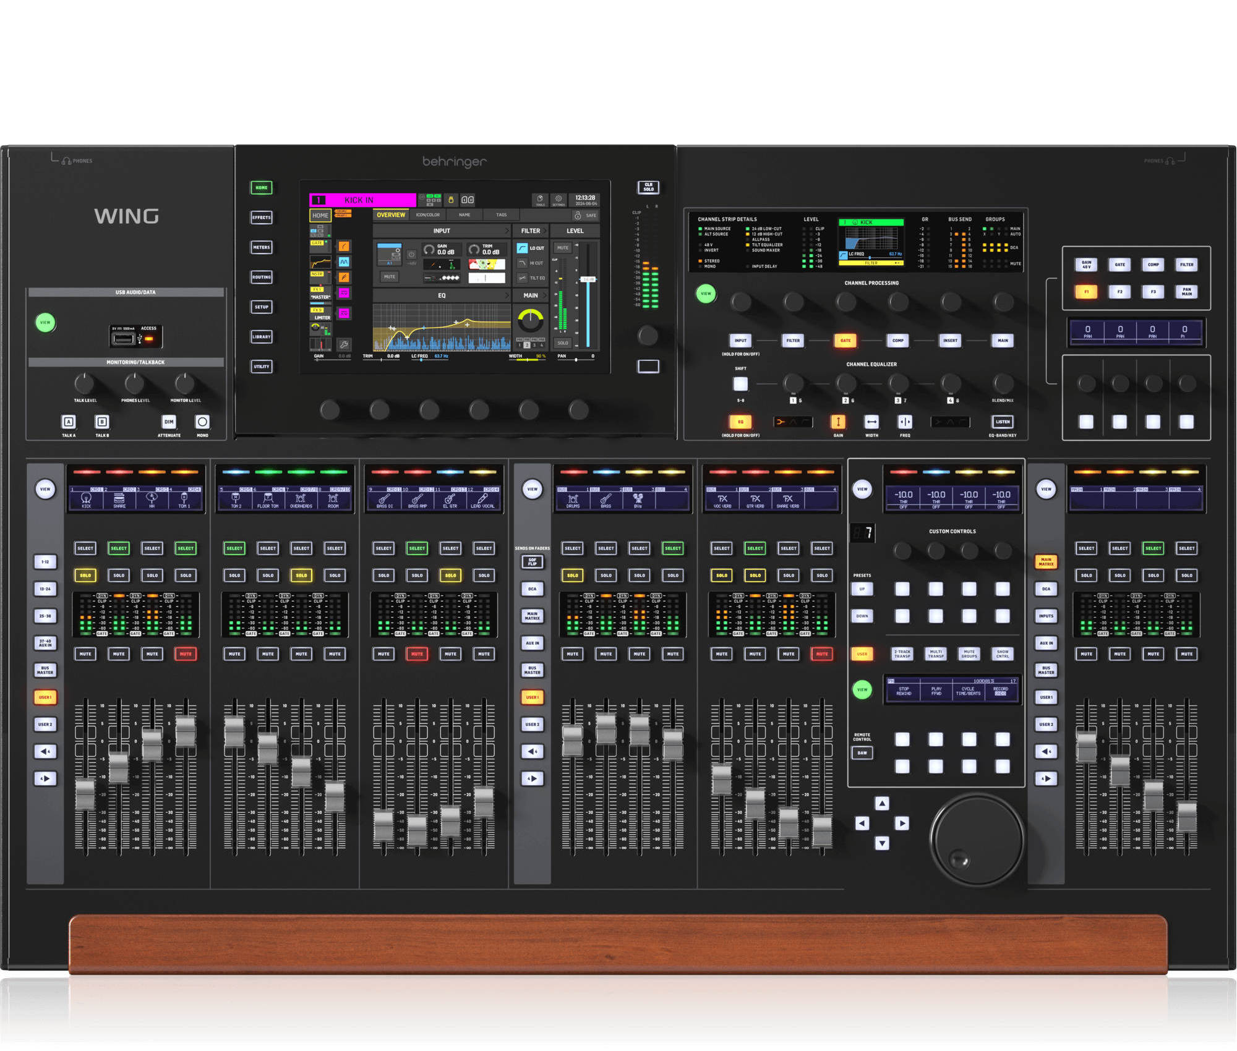1237x1051 pixels.
Task: Click the up arrow navigation key
Action: [x=882, y=803]
